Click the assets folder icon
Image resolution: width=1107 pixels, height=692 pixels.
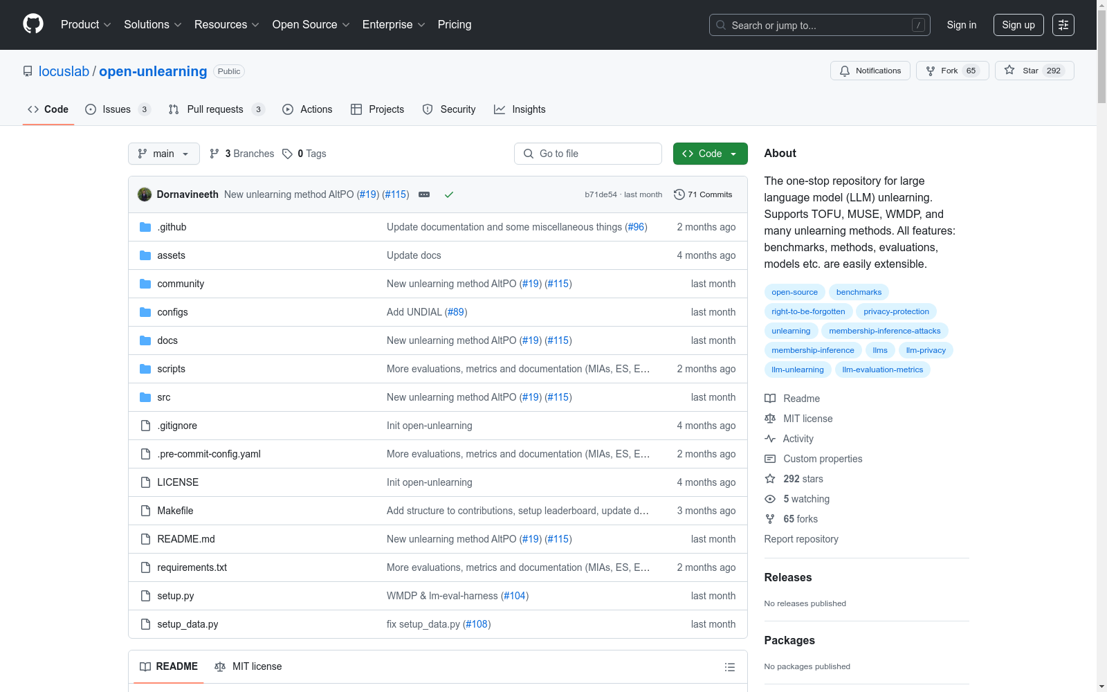click(145, 255)
